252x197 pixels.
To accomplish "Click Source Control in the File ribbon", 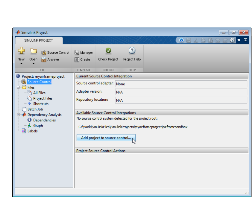I will click(55, 52).
